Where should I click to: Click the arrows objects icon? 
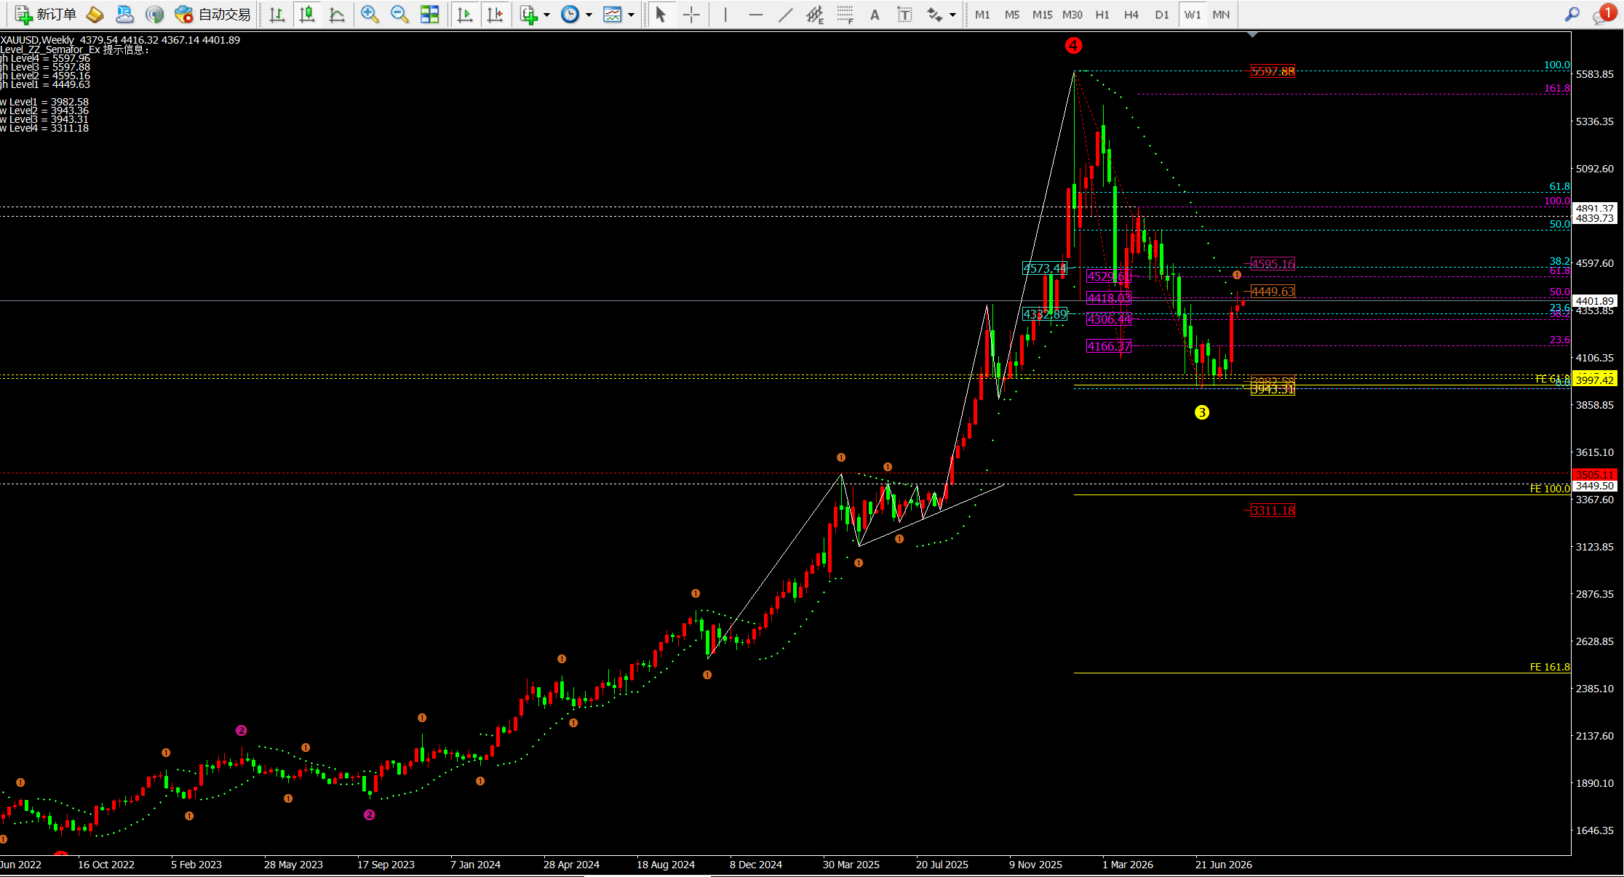coord(935,15)
